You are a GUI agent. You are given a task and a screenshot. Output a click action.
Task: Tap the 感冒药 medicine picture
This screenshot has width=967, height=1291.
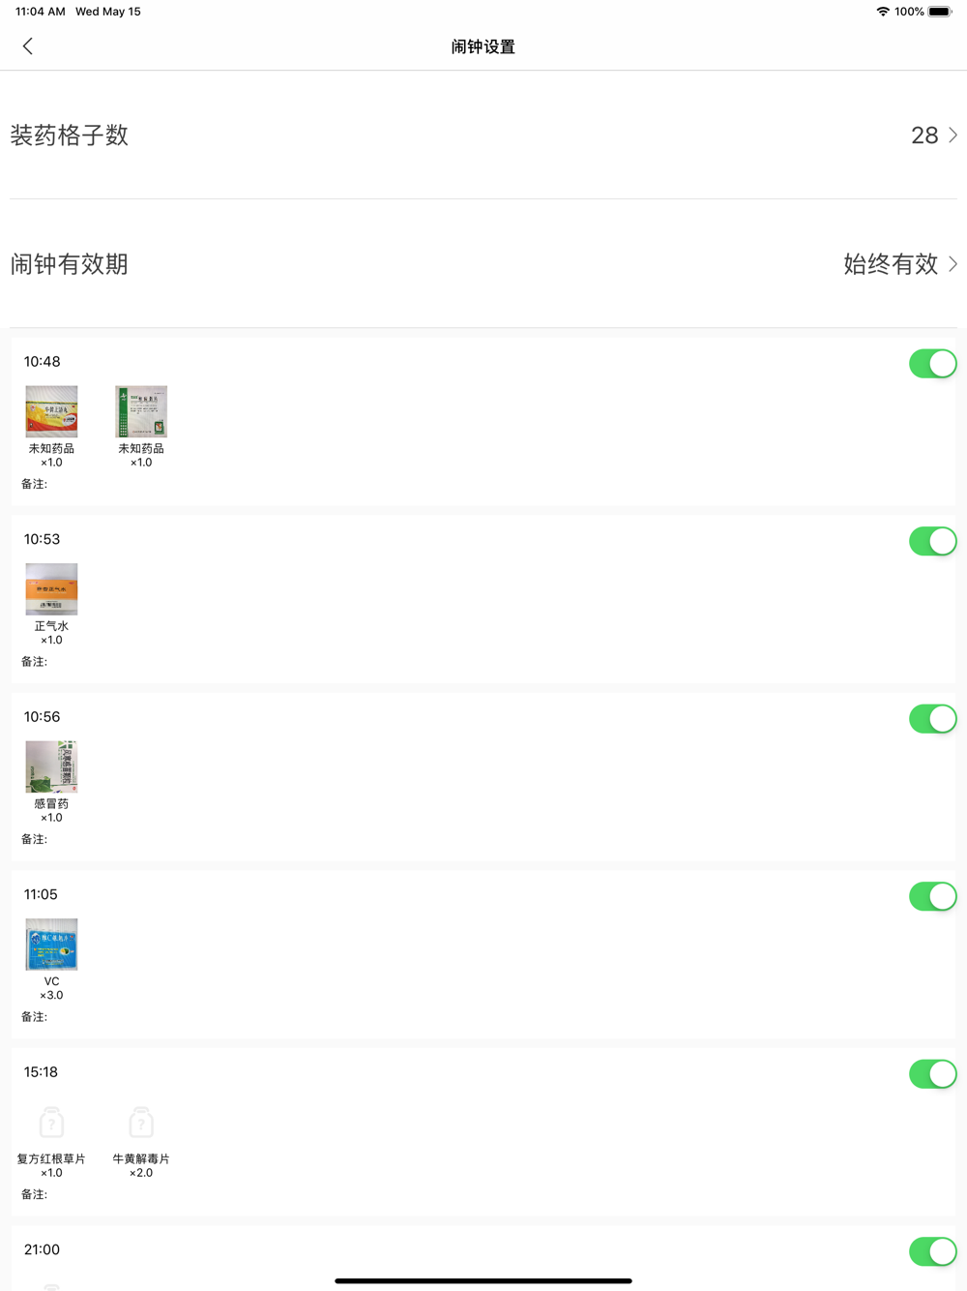tap(51, 766)
